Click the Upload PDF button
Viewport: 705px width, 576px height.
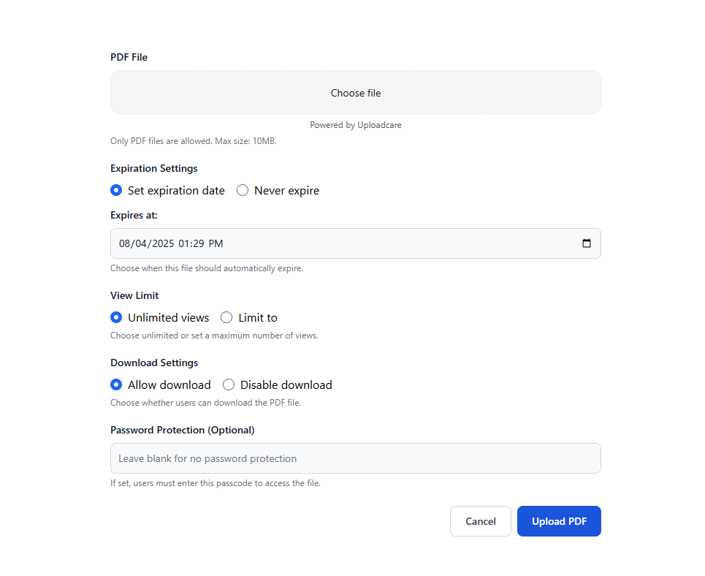click(559, 521)
